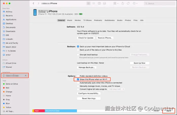Switch to the Music tab

pyautogui.click(x=70, y=20)
